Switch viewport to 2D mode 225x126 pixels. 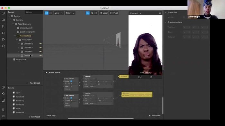click(x=51, y=13)
